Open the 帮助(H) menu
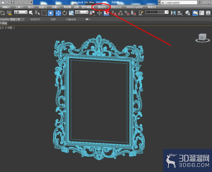Image resolution: width=212 pixels, height=172 pixels. pos(152,7)
